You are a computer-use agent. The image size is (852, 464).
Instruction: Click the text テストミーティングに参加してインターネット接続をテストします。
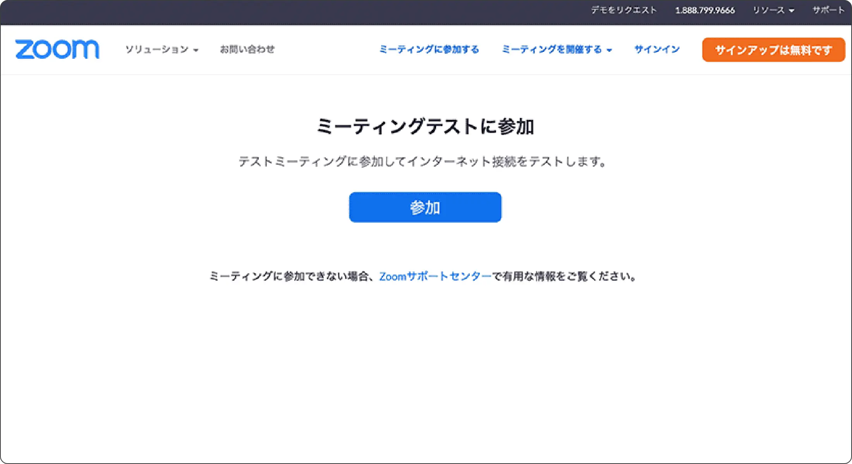[x=423, y=161]
